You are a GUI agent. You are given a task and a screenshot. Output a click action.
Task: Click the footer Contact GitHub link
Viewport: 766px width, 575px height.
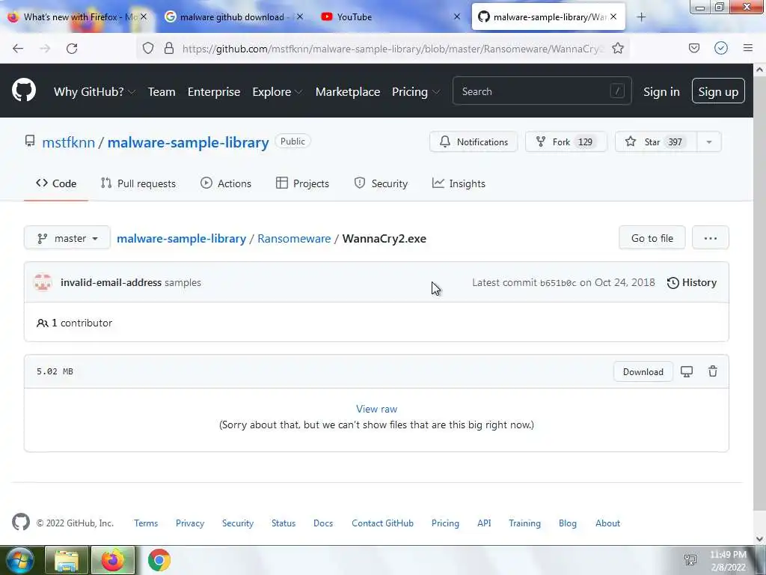pyautogui.click(x=382, y=523)
